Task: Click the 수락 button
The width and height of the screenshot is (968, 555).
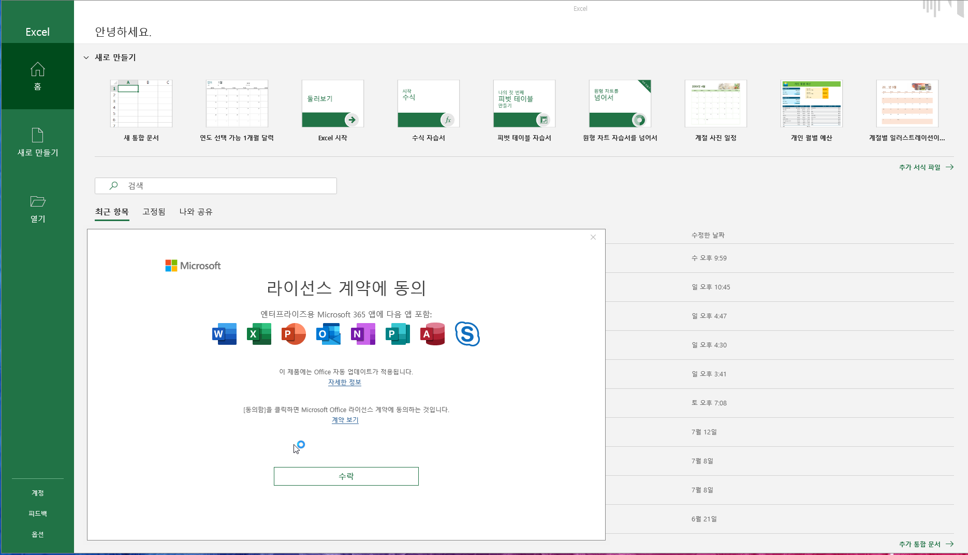Action: point(346,476)
